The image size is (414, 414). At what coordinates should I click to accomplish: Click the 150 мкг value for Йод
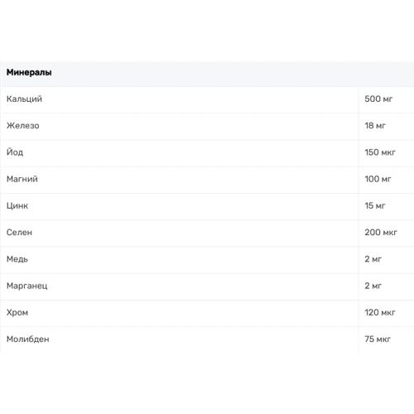pos(380,152)
